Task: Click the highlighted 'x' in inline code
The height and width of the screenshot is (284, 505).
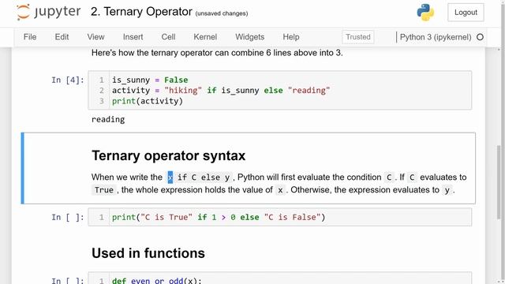Action: (x=170, y=177)
